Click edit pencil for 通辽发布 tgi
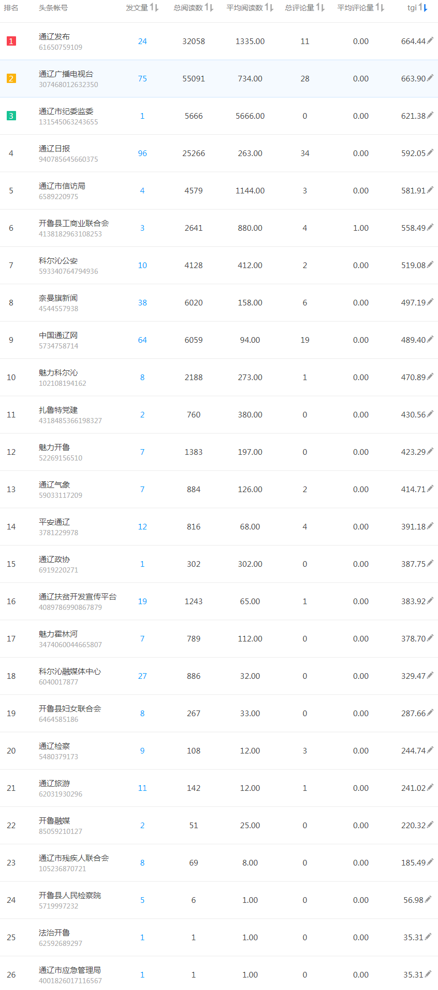 [x=430, y=40]
